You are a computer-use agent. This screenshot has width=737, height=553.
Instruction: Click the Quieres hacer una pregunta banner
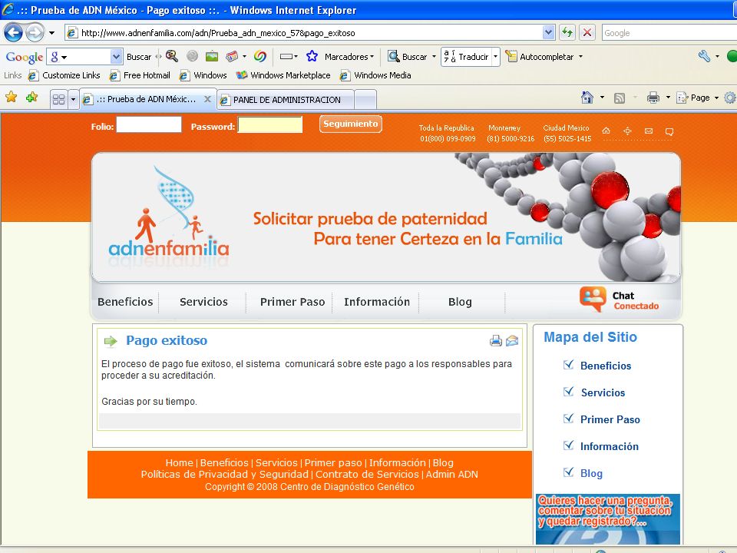click(x=608, y=518)
